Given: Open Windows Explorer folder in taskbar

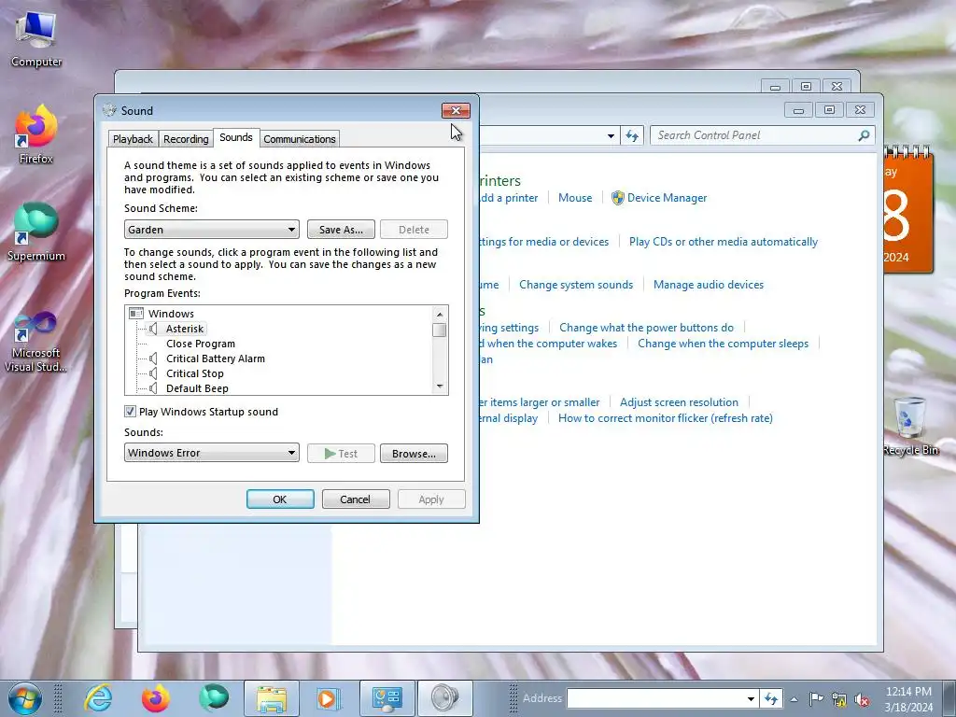Looking at the screenshot, I should pyautogui.click(x=272, y=698).
